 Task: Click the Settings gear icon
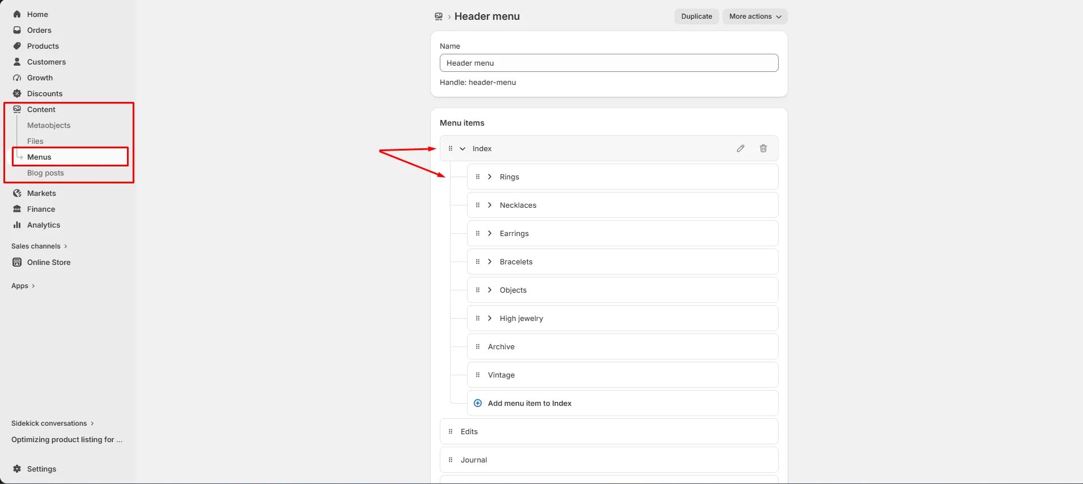[17, 469]
